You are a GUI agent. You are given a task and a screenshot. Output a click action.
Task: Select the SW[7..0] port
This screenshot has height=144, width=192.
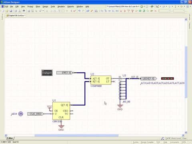tap(65, 73)
